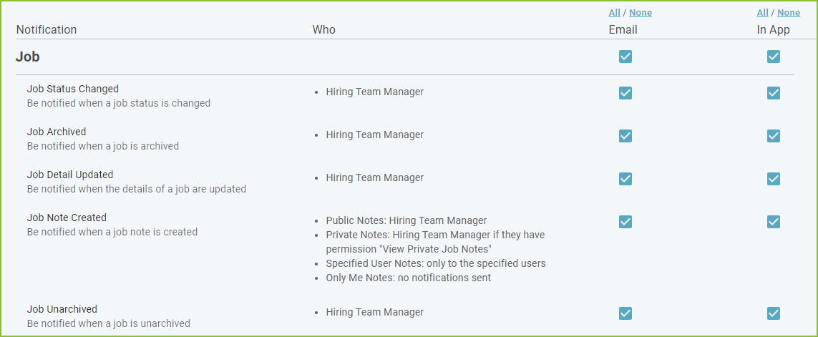
Task: Disable In App for Job Unarchived
Action: (773, 313)
